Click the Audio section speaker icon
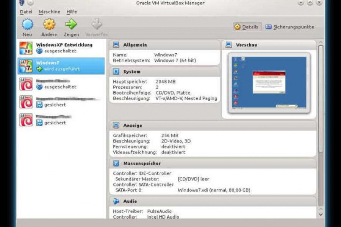This screenshot has height=227, width=341. tap(116, 201)
